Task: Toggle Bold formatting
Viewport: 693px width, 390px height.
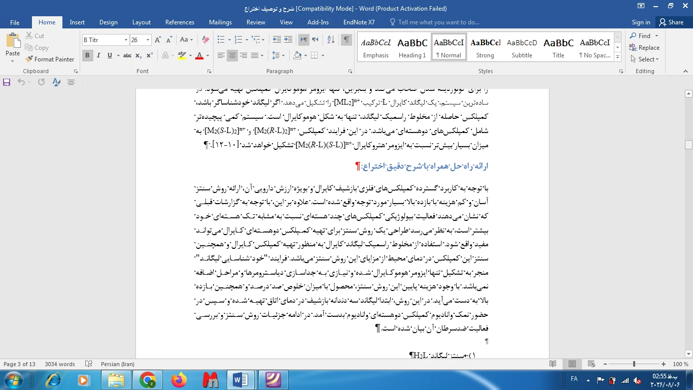Action: point(87,55)
